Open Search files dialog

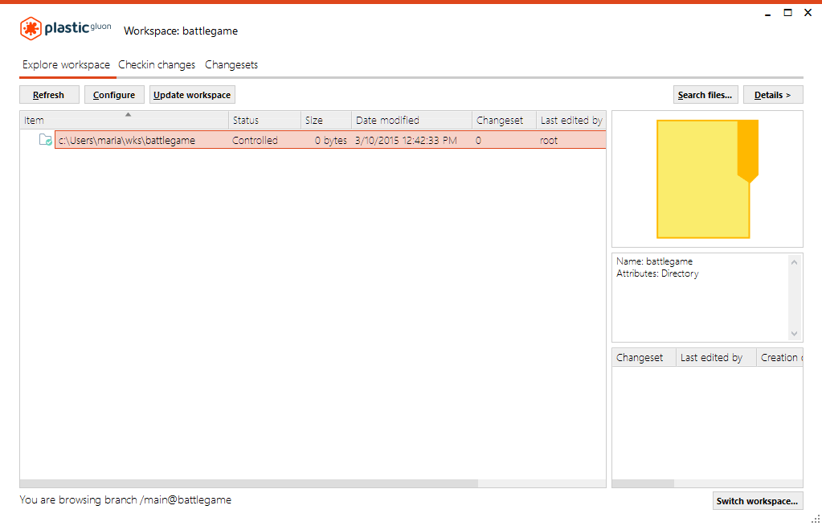tap(705, 94)
